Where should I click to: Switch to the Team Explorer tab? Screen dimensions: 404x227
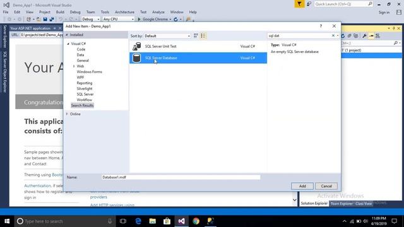[x=342, y=204]
